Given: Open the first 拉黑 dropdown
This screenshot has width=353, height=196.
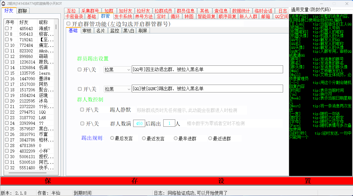Looking at the screenshot, I should 117,69.
